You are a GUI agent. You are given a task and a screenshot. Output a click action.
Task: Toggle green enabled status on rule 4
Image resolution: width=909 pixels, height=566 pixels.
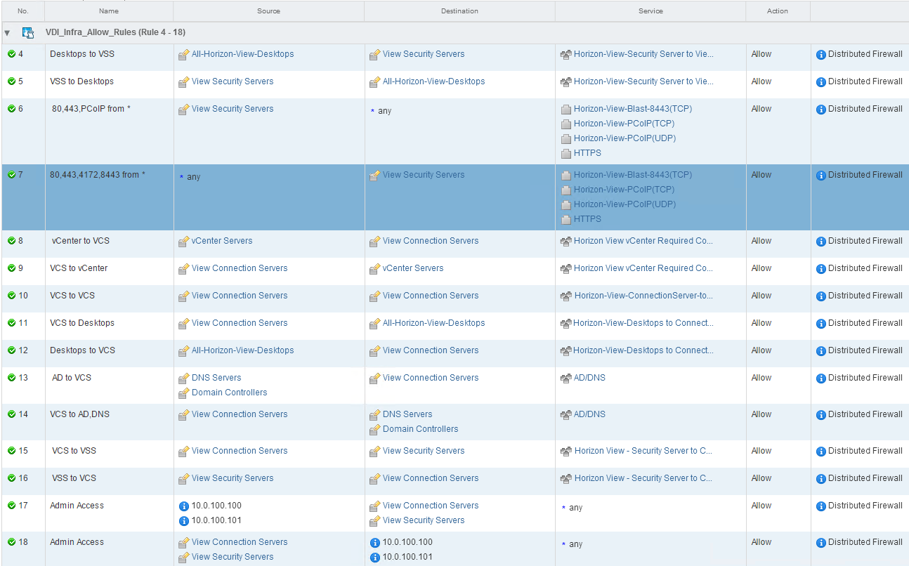pyautogui.click(x=11, y=54)
